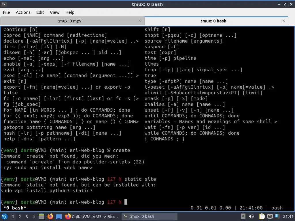This screenshot has width=295, height=221.
Task: Open the Actions menu
Action: (23, 12)
